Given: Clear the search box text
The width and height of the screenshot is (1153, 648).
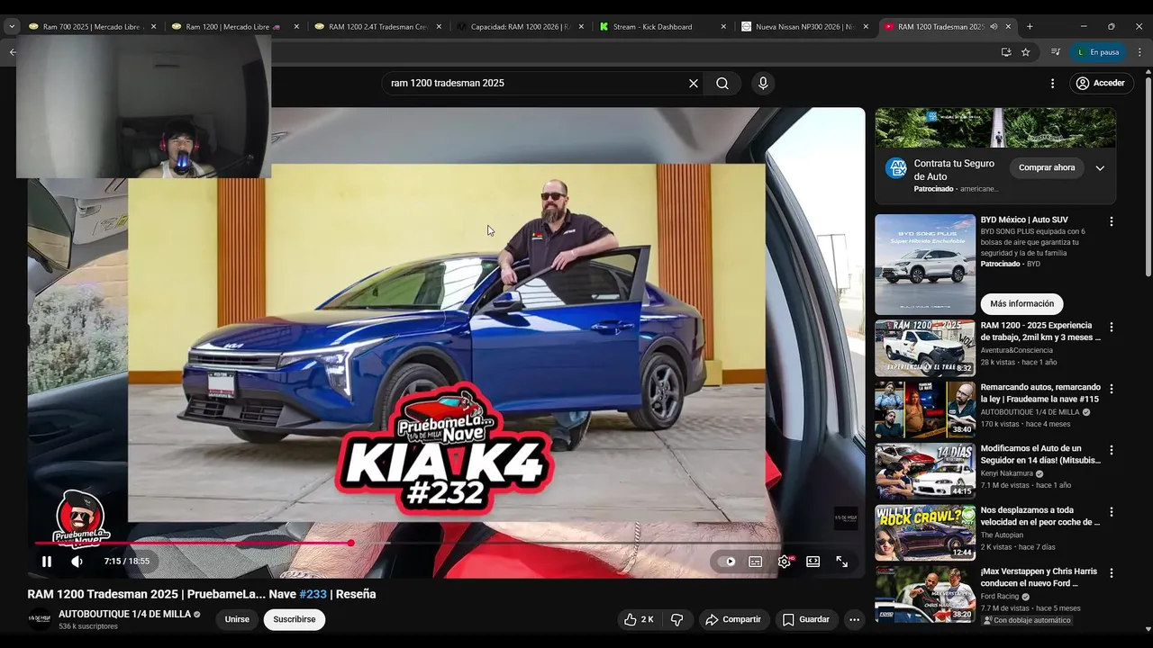Looking at the screenshot, I should (x=694, y=84).
